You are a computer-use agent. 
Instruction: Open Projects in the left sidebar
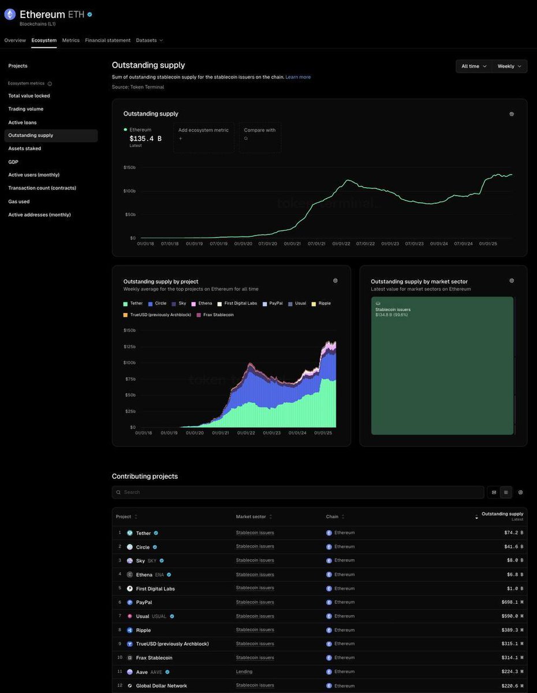18,66
